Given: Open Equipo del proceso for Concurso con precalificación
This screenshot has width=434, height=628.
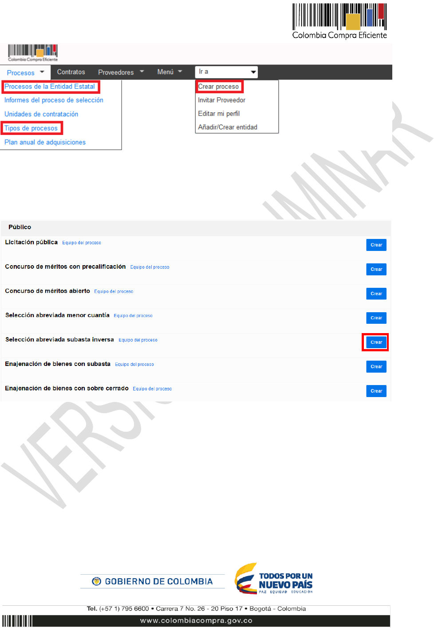Looking at the screenshot, I should [x=150, y=267].
